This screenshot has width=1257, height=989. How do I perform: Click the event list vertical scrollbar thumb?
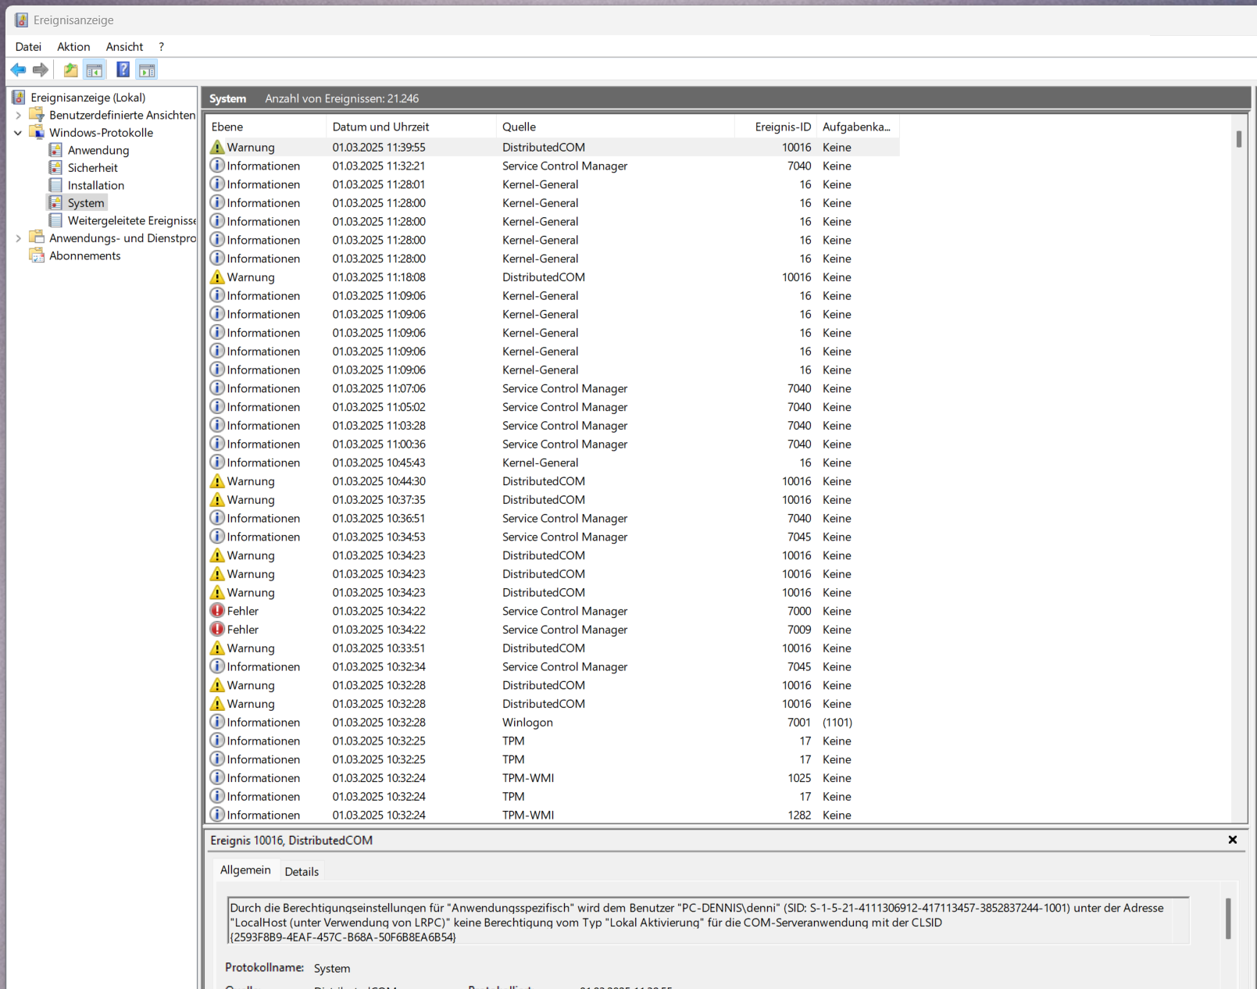pyautogui.click(x=1238, y=139)
